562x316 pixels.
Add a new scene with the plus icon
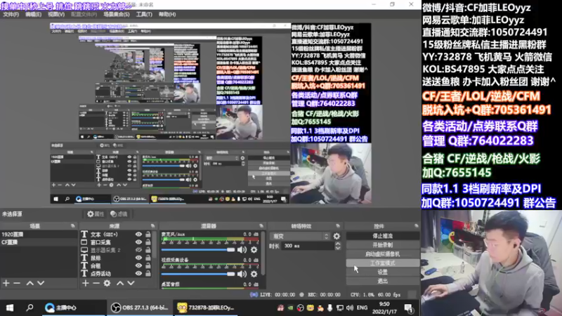pyautogui.click(x=6, y=283)
